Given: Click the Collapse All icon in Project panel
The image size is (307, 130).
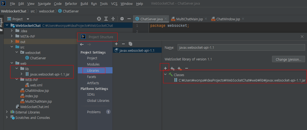Looking at the screenshot, I should point(113,19).
